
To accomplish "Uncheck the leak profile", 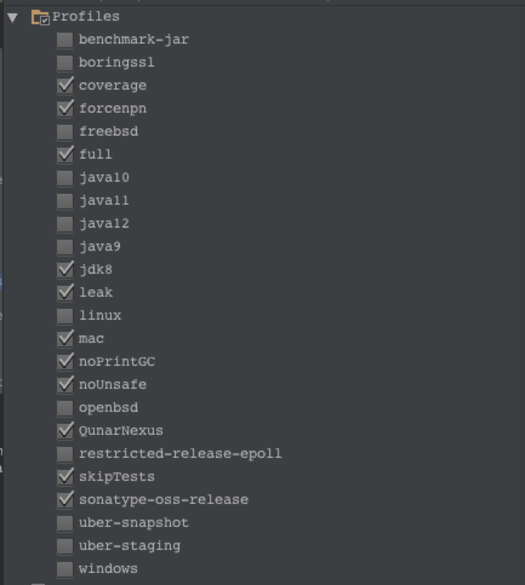I will [65, 293].
